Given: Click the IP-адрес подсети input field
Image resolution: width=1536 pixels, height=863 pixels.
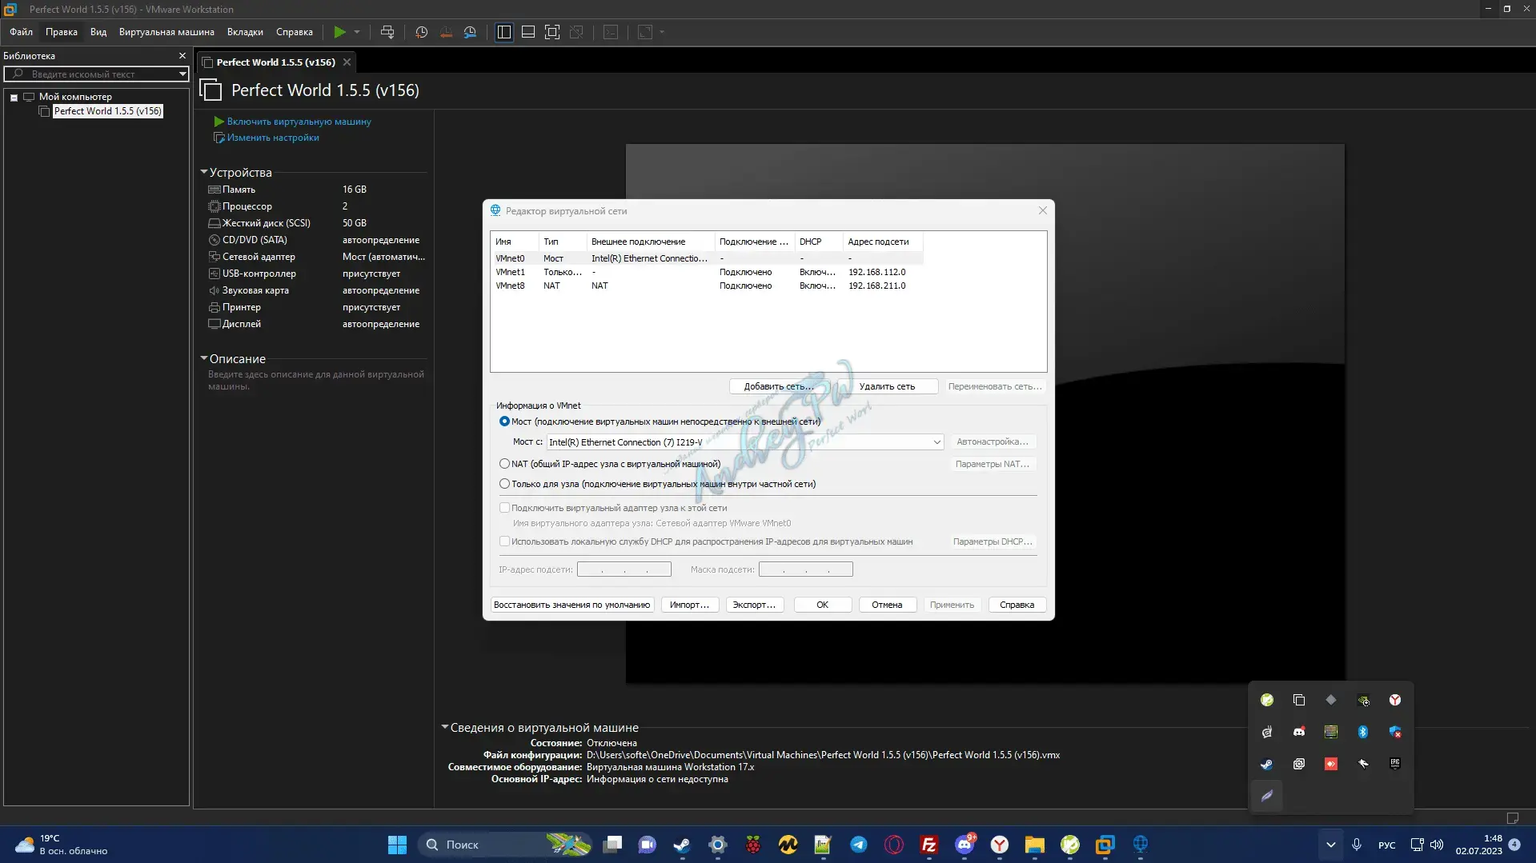Looking at the screenshot, I should point(624,569).
